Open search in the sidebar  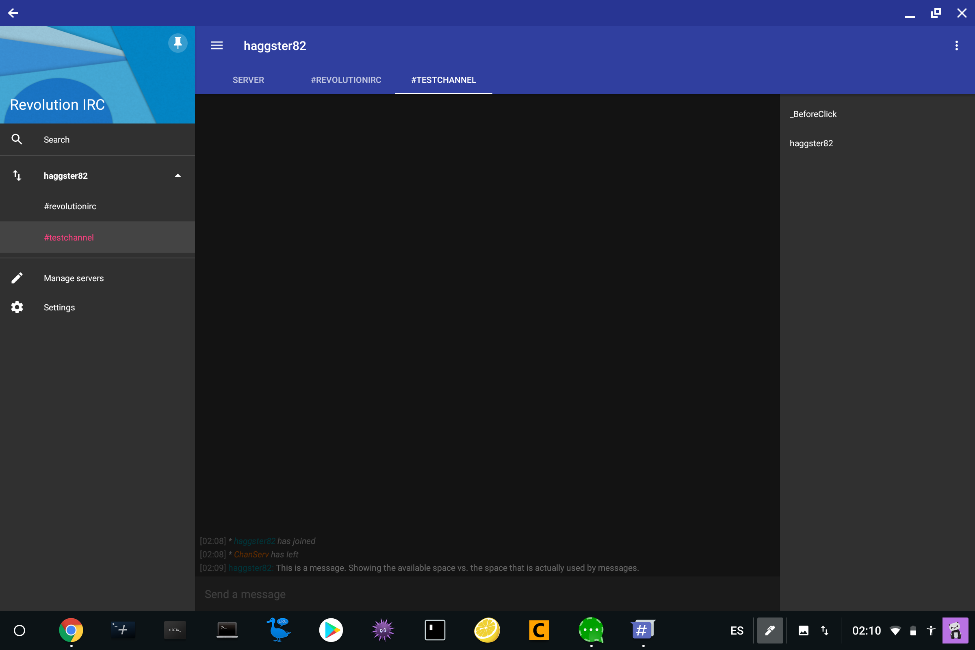point(56,139)
